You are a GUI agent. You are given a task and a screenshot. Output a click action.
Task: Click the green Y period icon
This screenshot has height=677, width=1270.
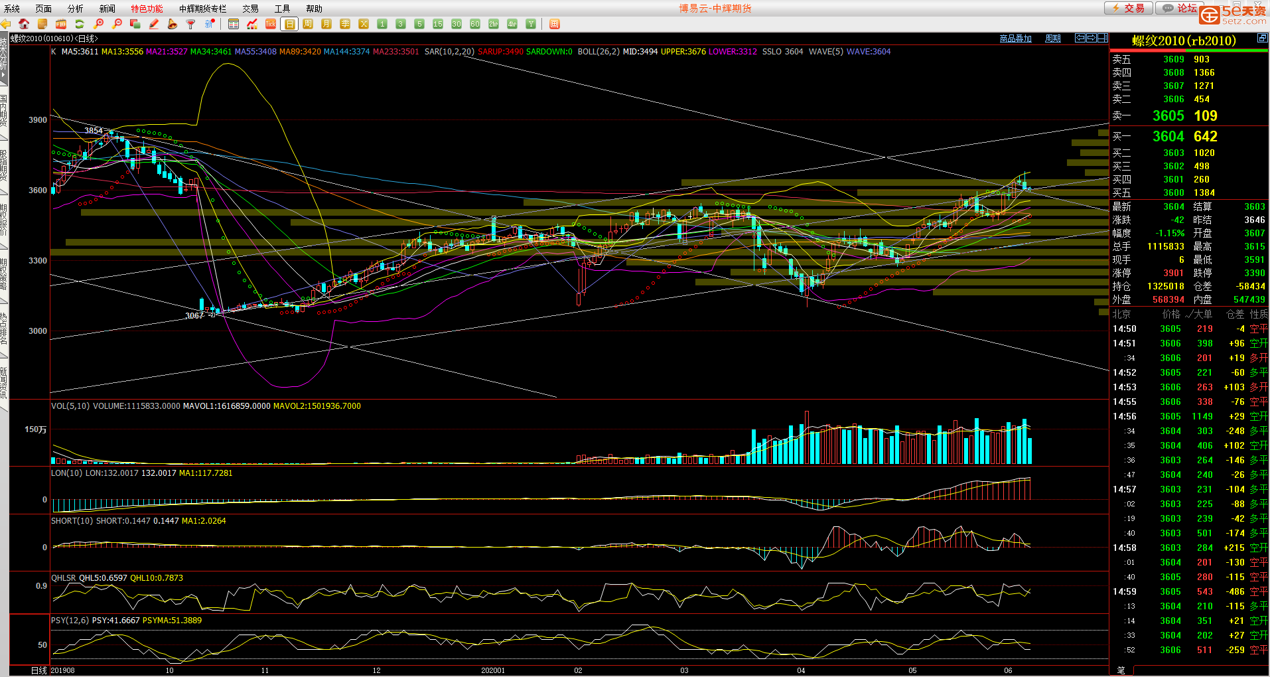coord(531,24)
